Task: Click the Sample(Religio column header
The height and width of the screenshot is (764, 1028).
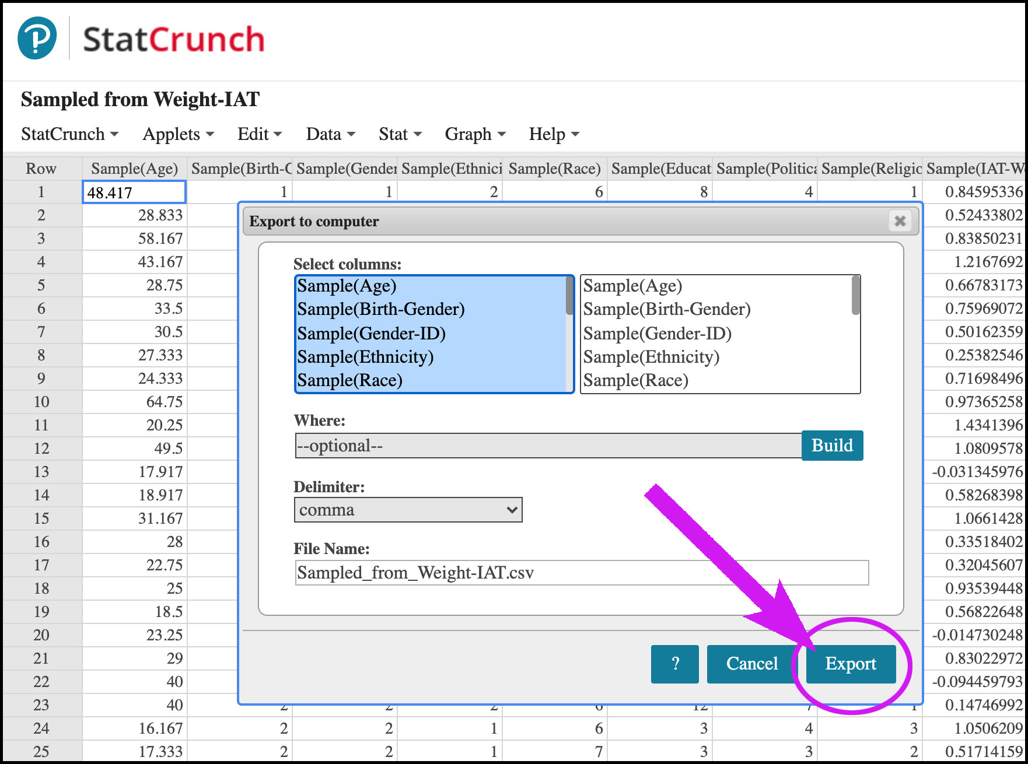Action: pos(870,169)
